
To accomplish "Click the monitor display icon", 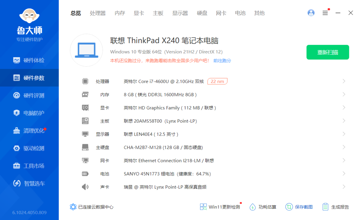I will click(85, 134).
